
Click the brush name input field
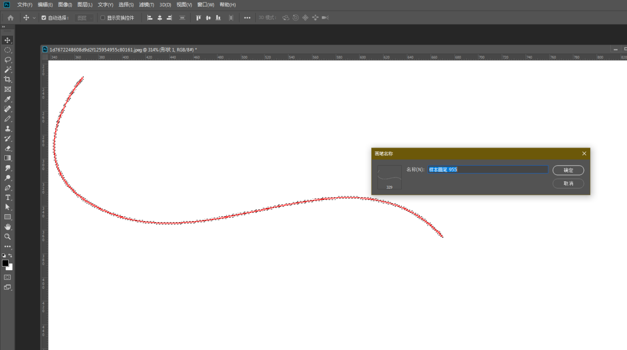pos(488,169)
